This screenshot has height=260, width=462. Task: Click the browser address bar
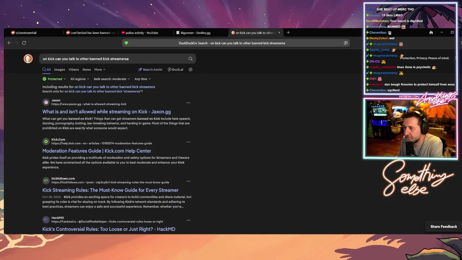coord(236,43)
